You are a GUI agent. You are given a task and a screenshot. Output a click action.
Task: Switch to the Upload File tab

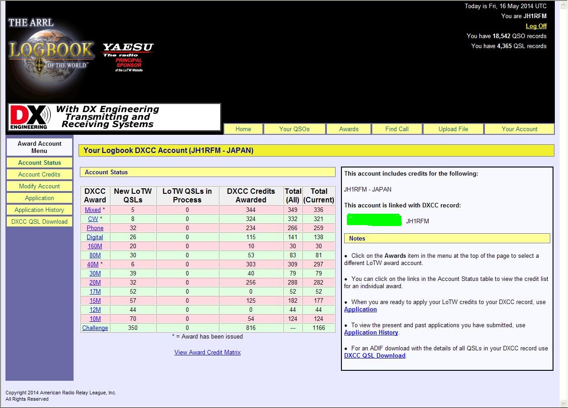click(x=453, y=129)
